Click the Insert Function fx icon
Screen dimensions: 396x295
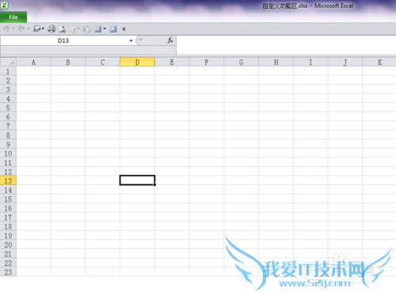[x=170, y=40]
